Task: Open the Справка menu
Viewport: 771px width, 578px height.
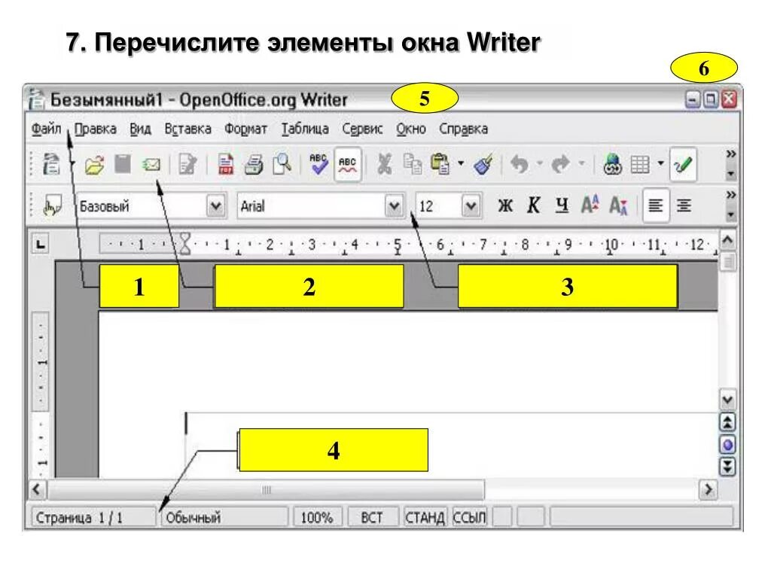Action: tap(463, 129)
